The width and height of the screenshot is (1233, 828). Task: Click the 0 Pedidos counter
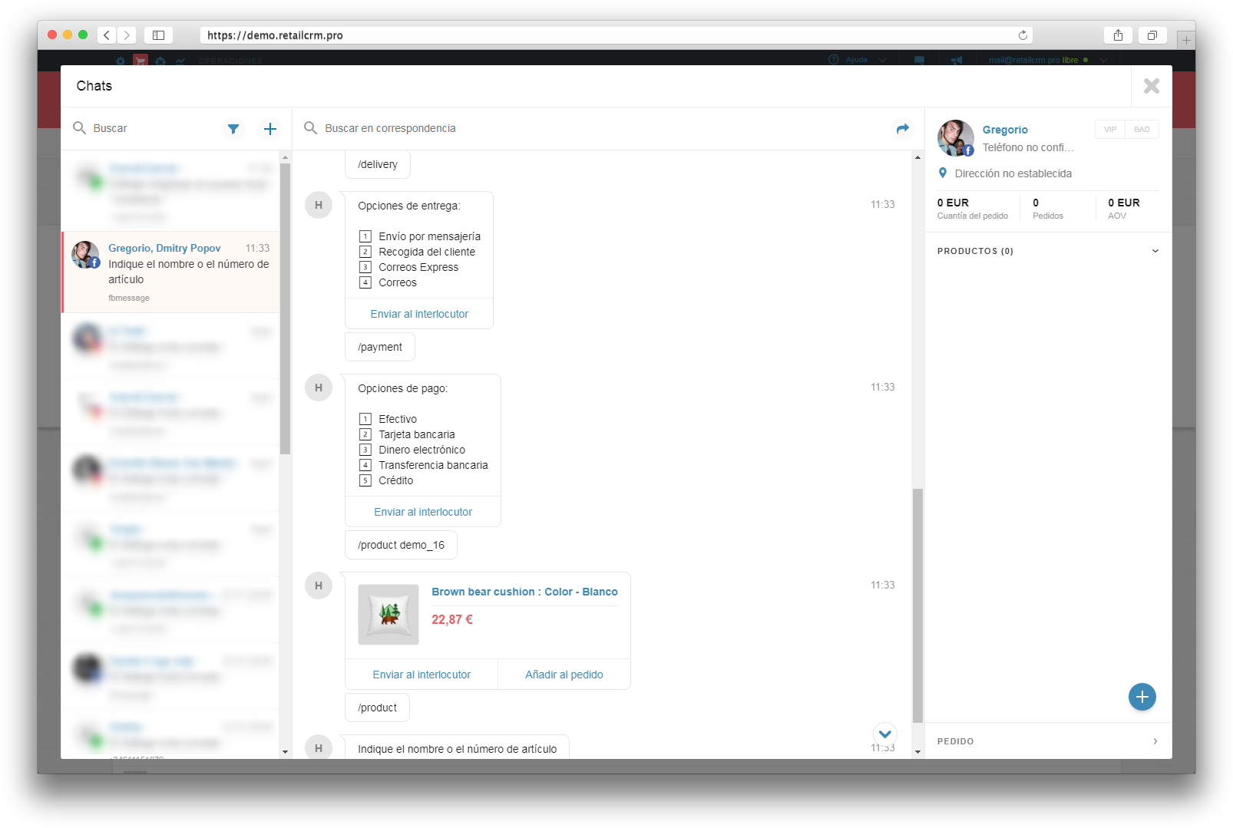pos(1048,208)
